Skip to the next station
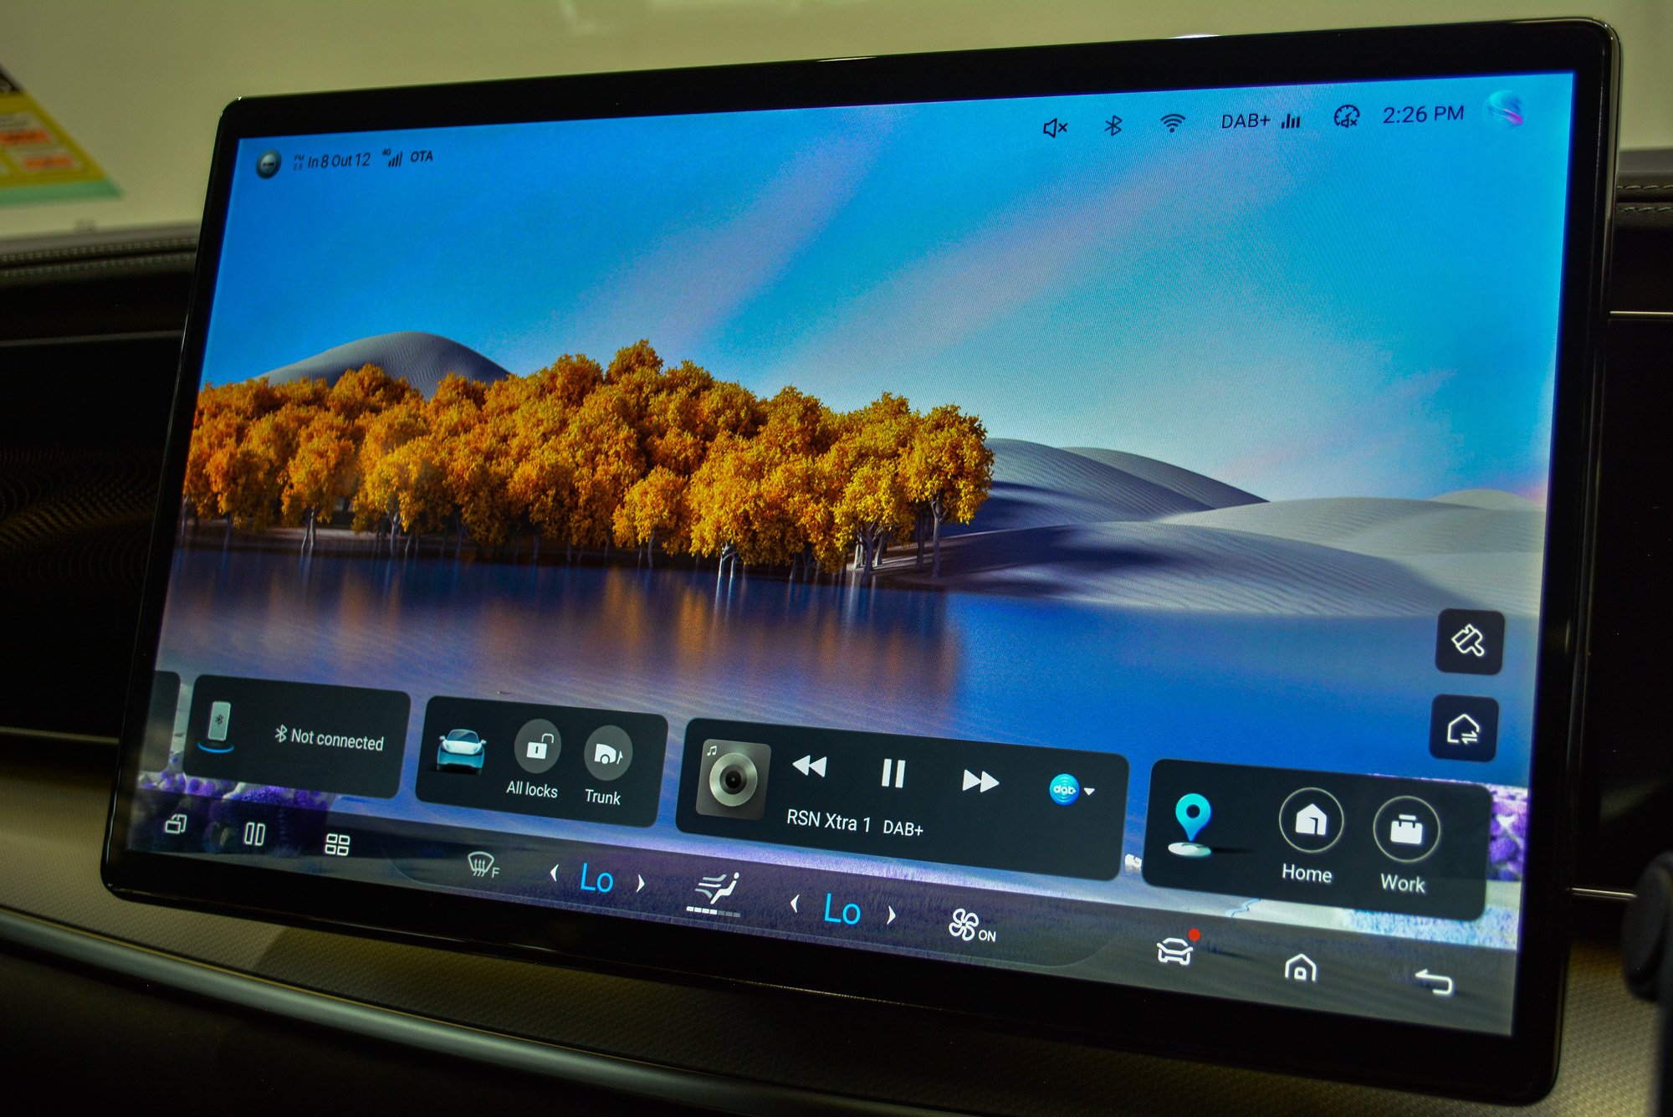Screen dimensions: 1673x1117 (x=980, y=781)
